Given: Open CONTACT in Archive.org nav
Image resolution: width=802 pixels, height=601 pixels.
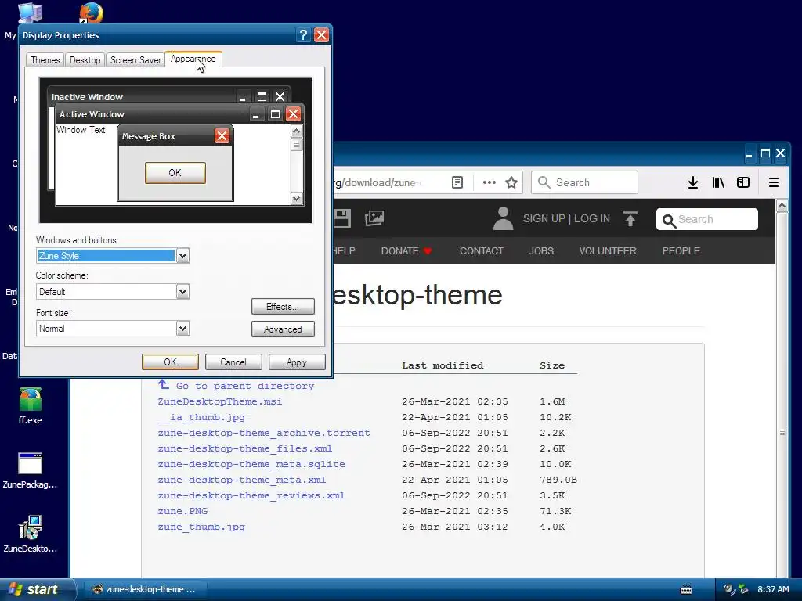Looking at the screenshot, I should click(x=482, y=251).
